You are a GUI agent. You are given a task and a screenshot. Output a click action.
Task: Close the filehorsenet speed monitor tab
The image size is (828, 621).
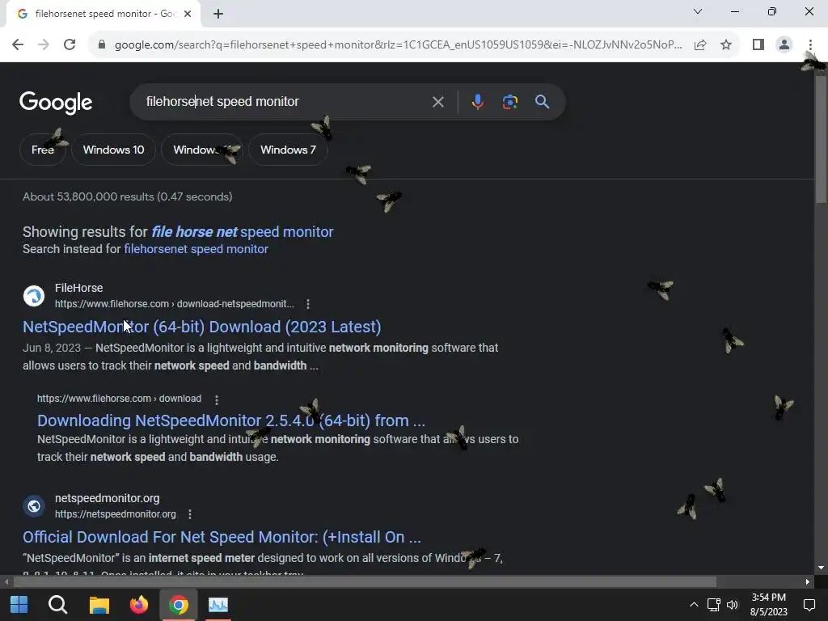point(188,14)
